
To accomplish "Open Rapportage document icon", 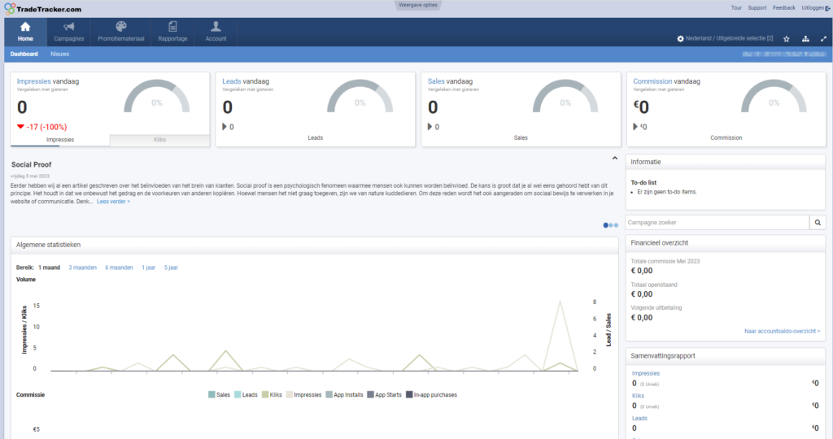I will coord(172,27).
